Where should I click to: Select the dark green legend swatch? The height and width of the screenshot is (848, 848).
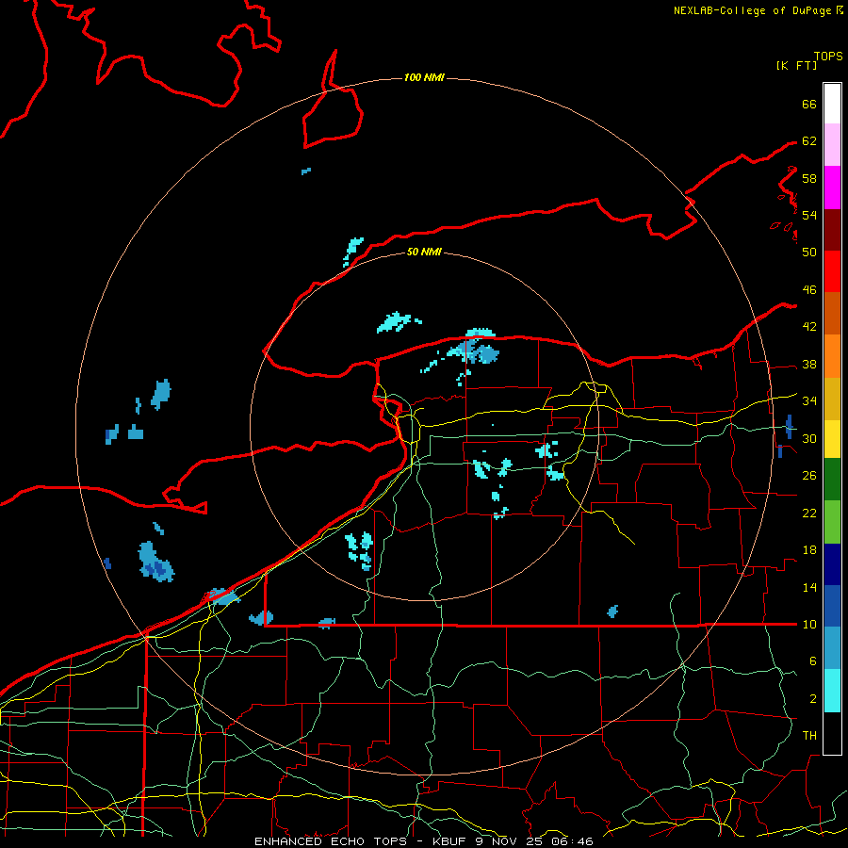pyautogui.click(x=832, y=480)
